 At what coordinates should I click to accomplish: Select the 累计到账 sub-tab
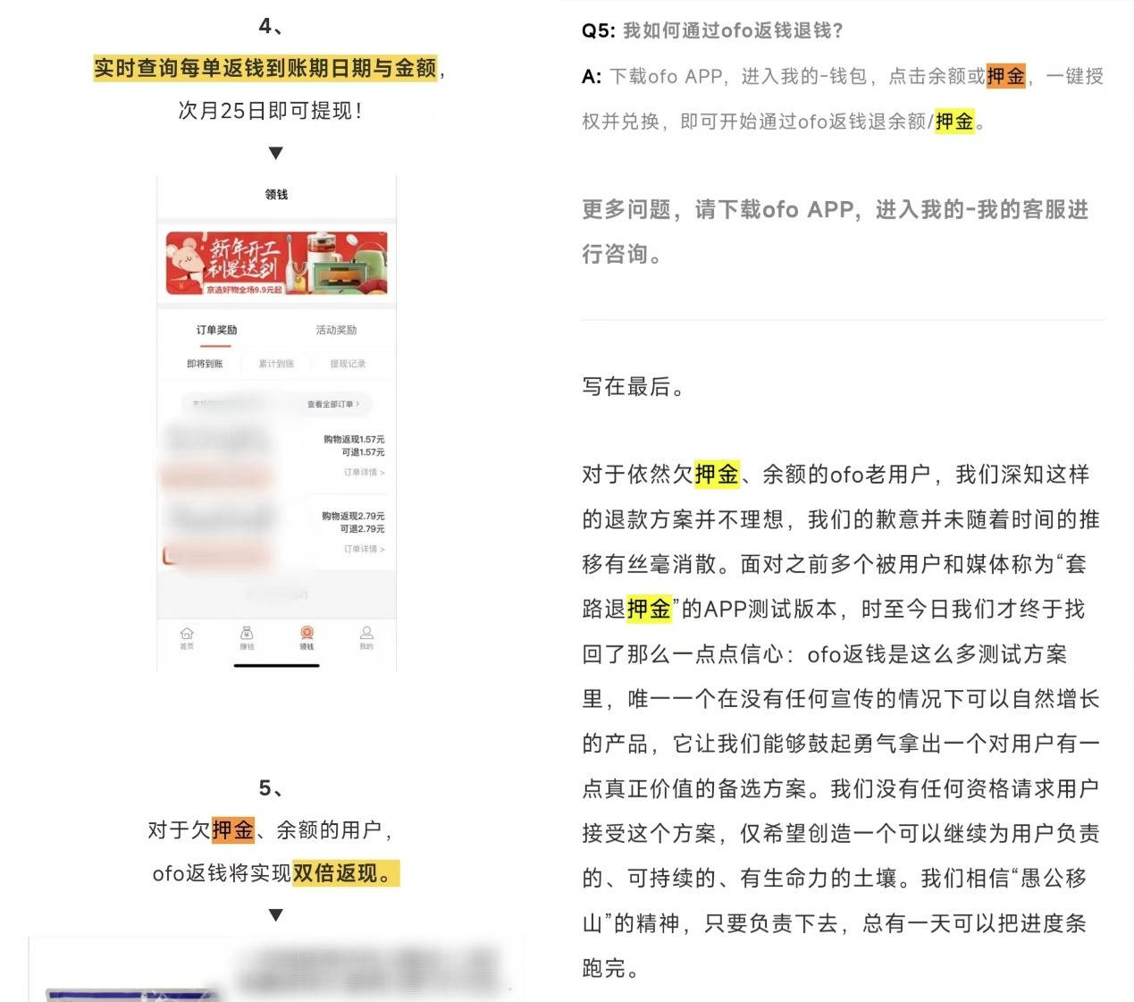(x=276, y=364)
